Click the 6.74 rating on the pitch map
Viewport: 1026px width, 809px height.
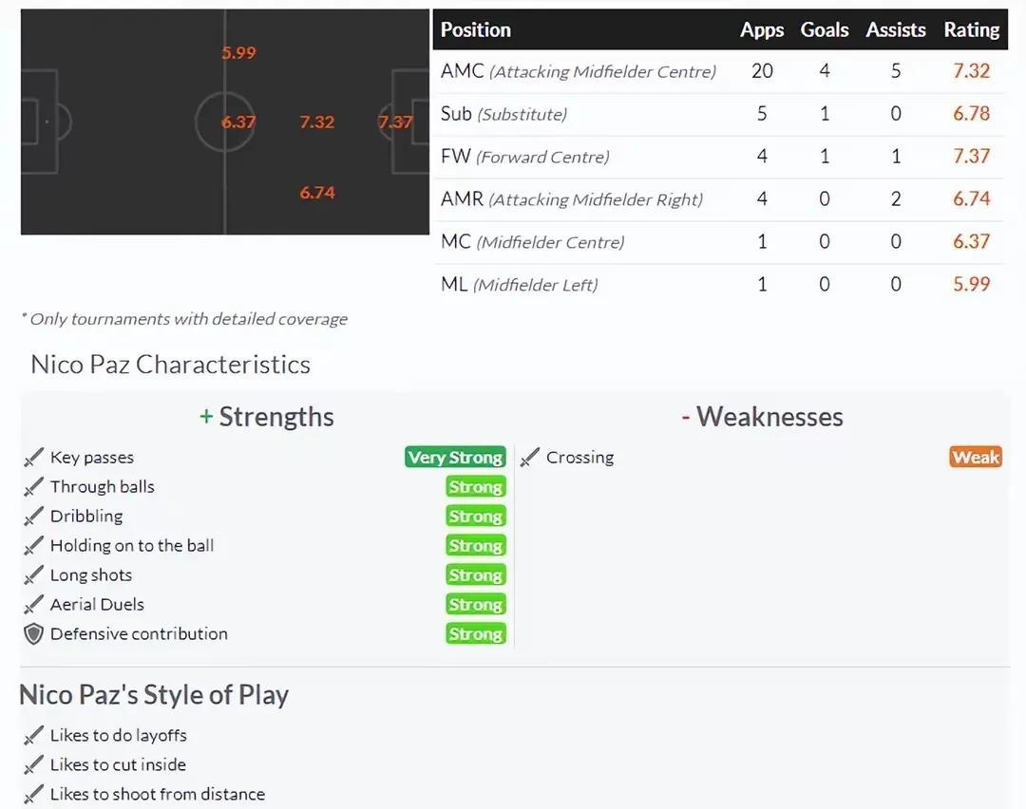(316, 193)
